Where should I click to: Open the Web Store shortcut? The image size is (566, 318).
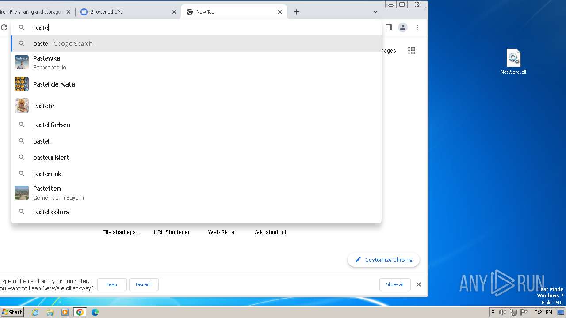[221, 232]
